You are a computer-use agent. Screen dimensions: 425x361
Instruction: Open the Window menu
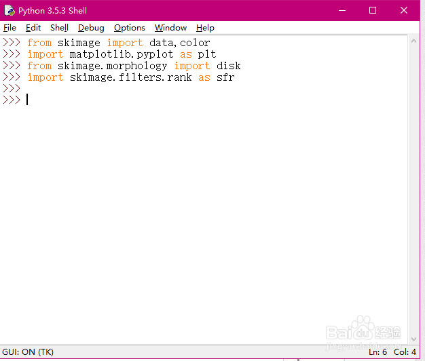pos(170,28)
